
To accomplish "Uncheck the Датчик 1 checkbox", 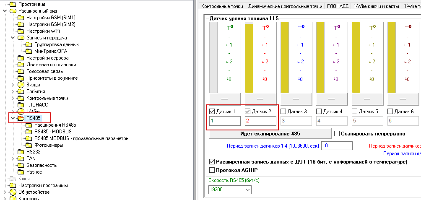I will pos(212,112).
